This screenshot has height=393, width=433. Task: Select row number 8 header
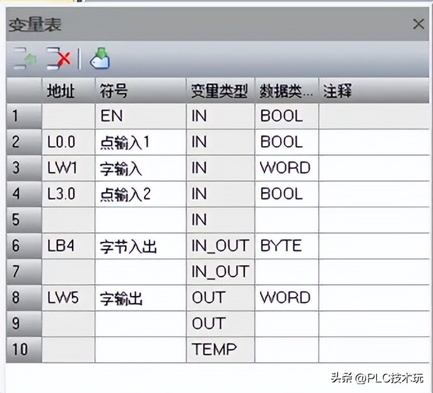click(24, 297)
